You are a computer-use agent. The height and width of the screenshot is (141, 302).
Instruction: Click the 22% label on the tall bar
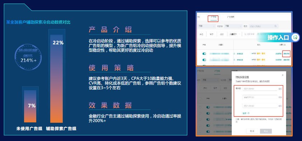click(x=58, y=43)
